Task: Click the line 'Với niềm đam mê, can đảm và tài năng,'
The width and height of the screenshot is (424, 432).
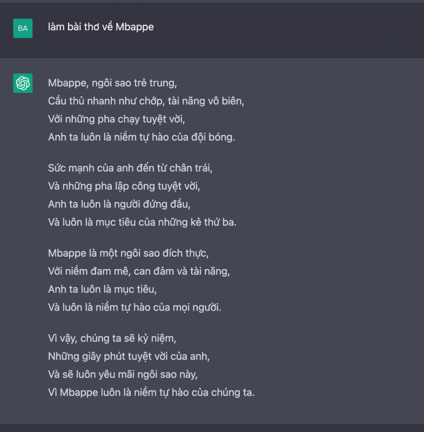Action: pyautogui.click(x=139, y=271)
